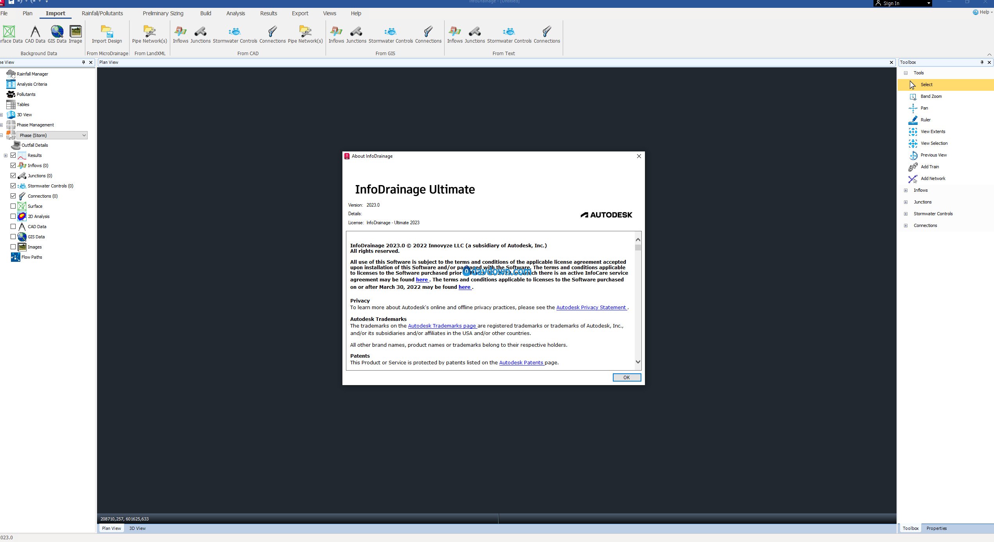Import Junctions from Text
This screenshot has height=542, width=994.
click(475, 34)
